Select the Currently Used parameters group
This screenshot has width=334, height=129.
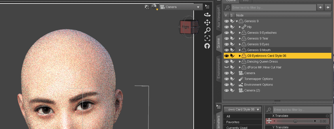243,128
